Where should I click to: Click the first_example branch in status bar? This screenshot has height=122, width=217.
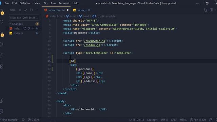(9, 120)
